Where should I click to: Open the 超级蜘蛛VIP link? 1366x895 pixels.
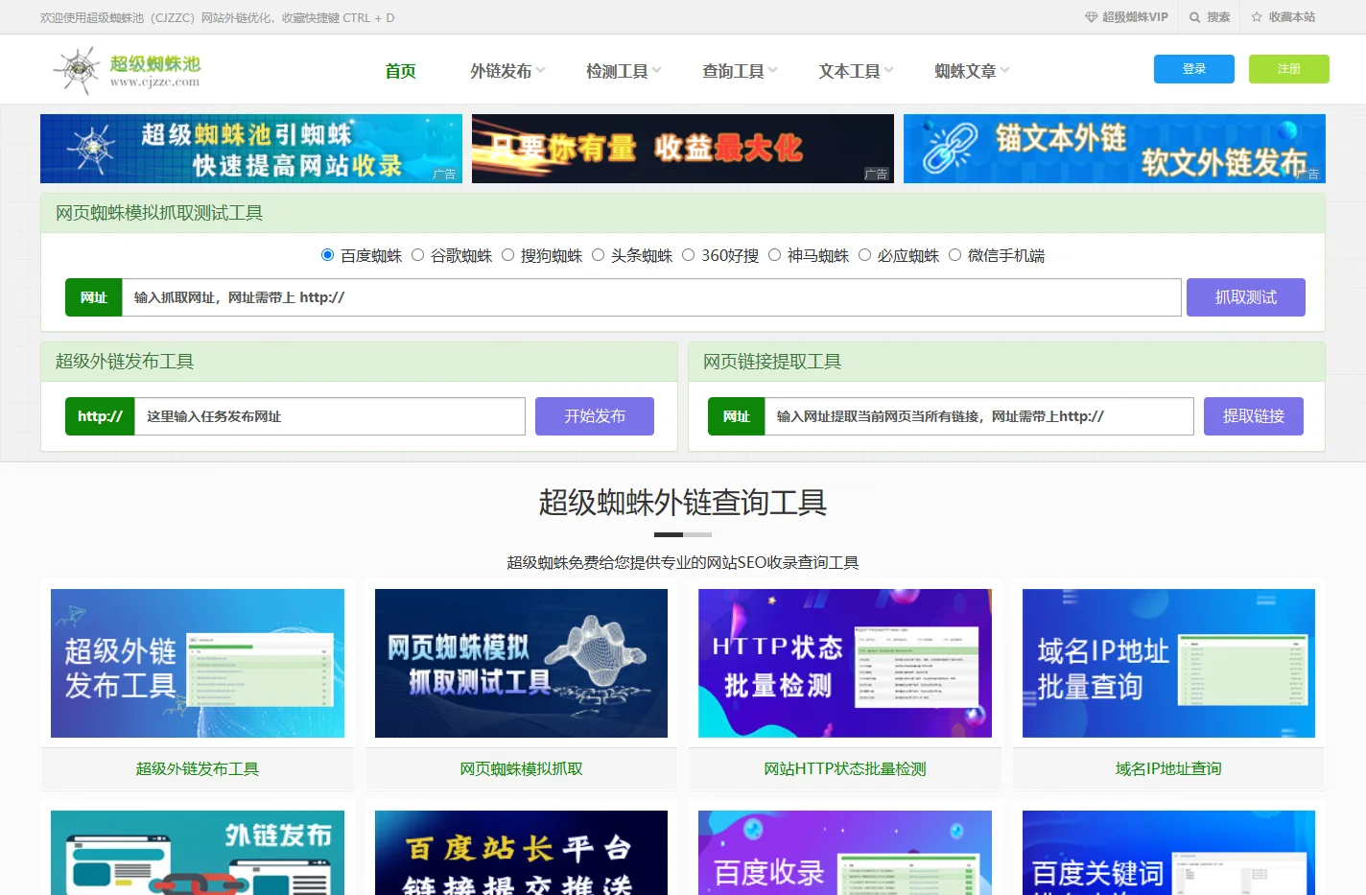pyautogui.click(x=1135, y=17)
